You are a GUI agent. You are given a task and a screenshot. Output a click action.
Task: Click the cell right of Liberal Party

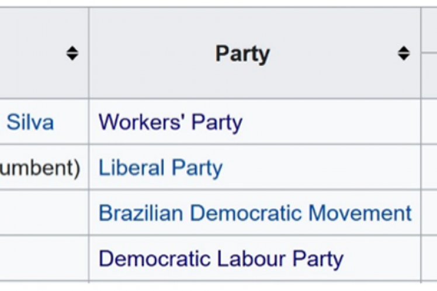click(429, 168)
